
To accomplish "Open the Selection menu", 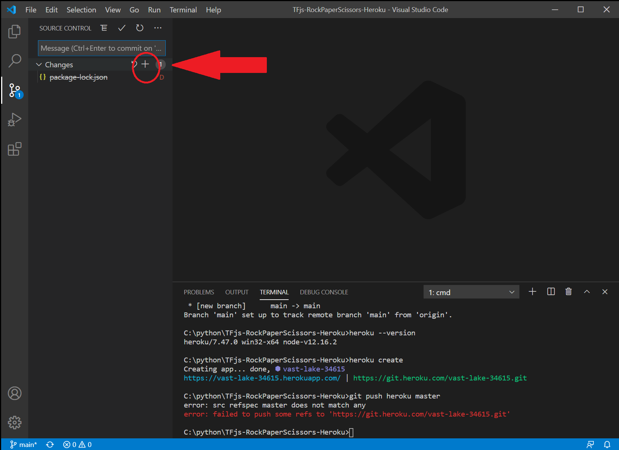I will [81, 10].
